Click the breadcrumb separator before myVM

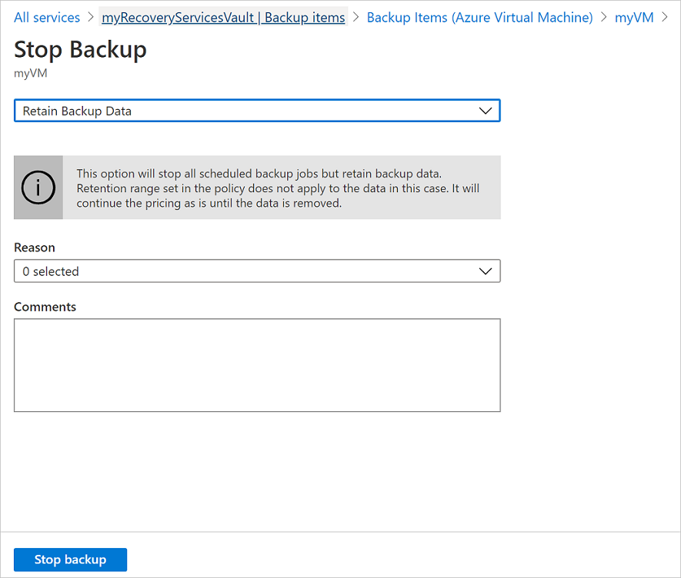pyautogui.click(x=605, y=17)
